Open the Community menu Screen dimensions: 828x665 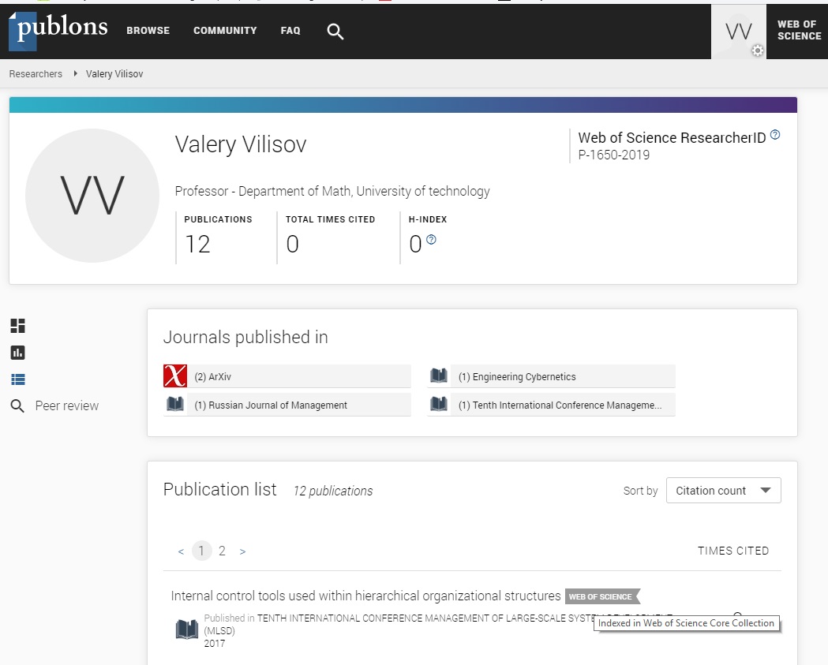pyautogui.click(x=225, y=31)
